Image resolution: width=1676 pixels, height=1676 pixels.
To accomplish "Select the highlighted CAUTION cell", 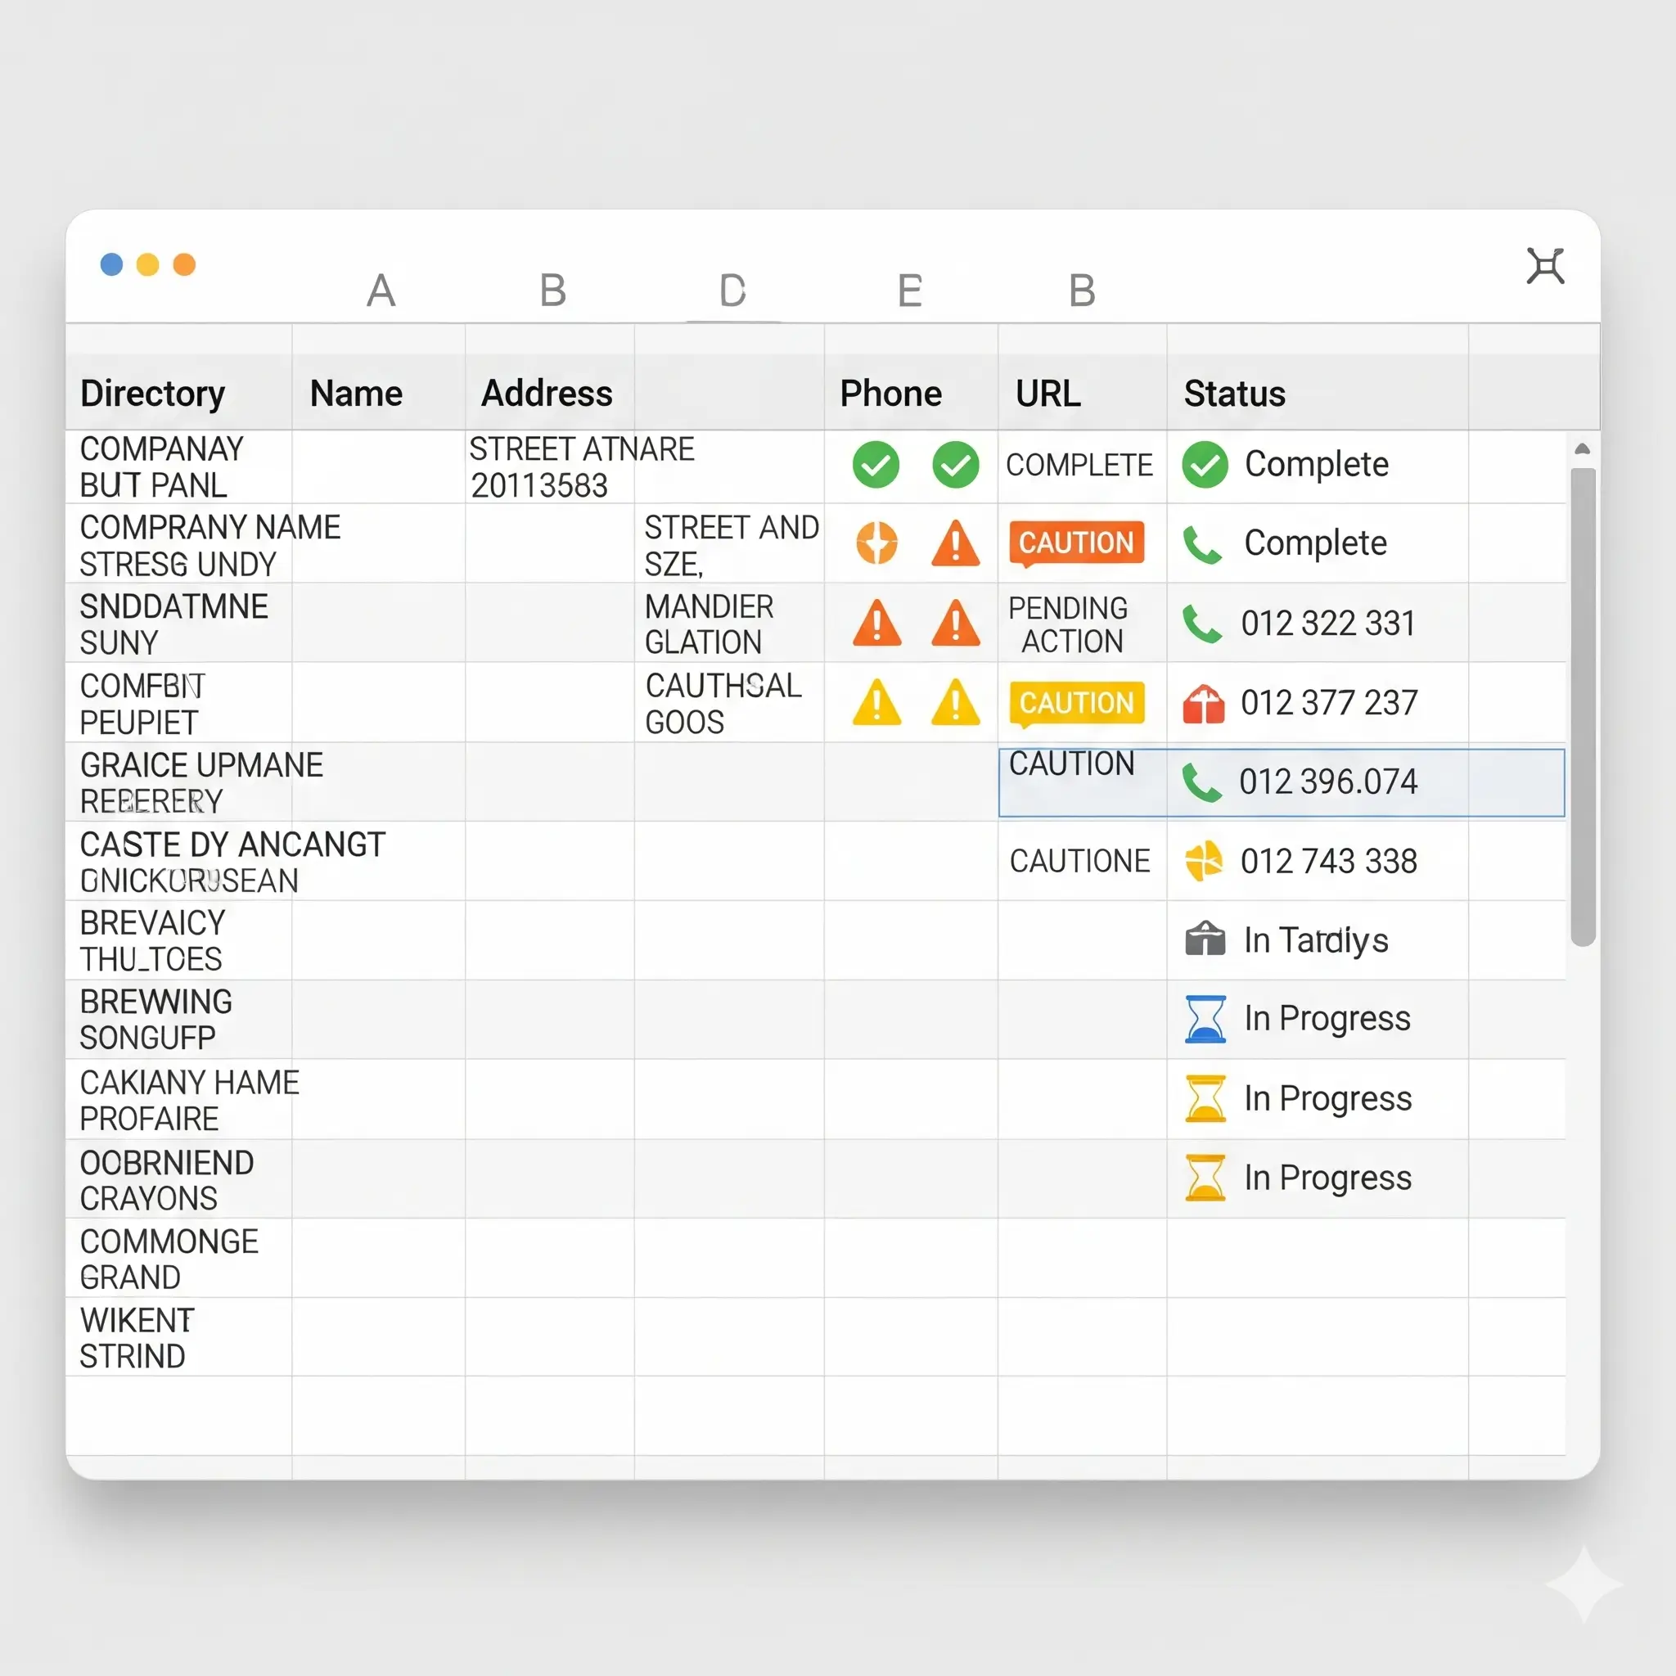I will tap(1082, 782).
